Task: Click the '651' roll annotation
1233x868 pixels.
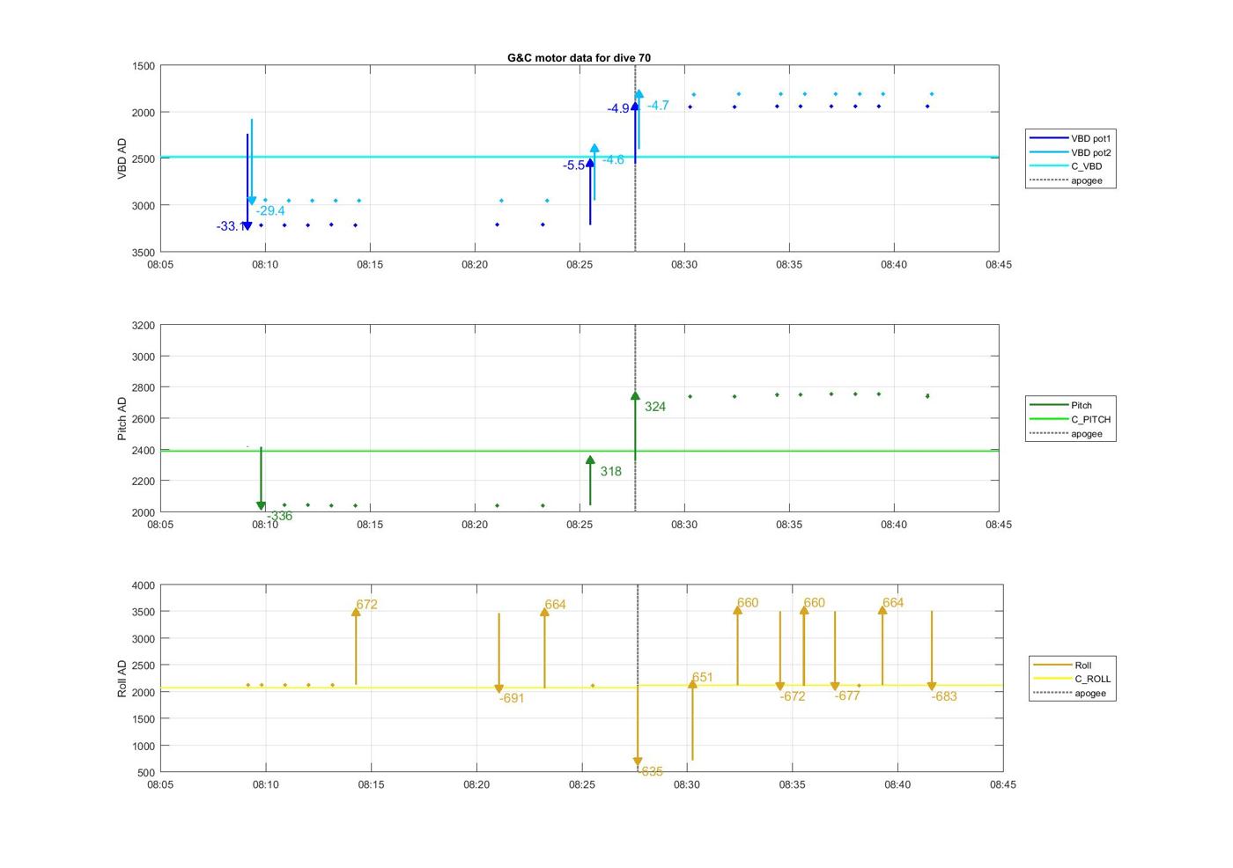Action: tap(703, 677)
